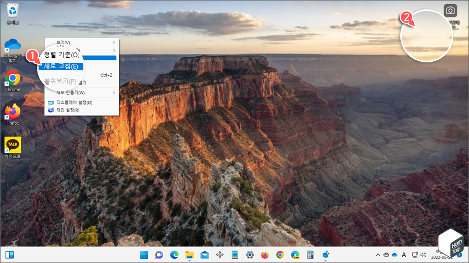Open the Windows Start menu

pos(144,255)
